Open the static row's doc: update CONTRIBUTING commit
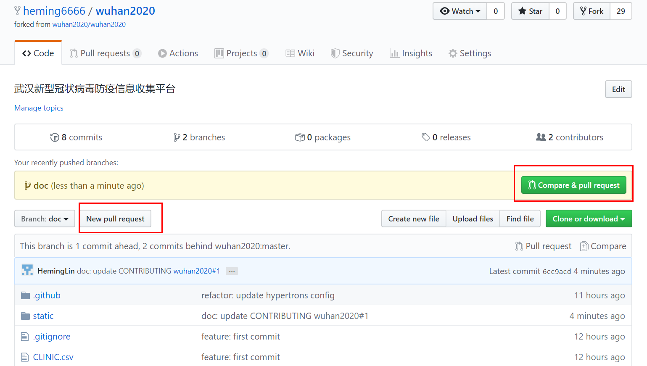This screenshot has height=366, width=647. [x=285, y=316]
